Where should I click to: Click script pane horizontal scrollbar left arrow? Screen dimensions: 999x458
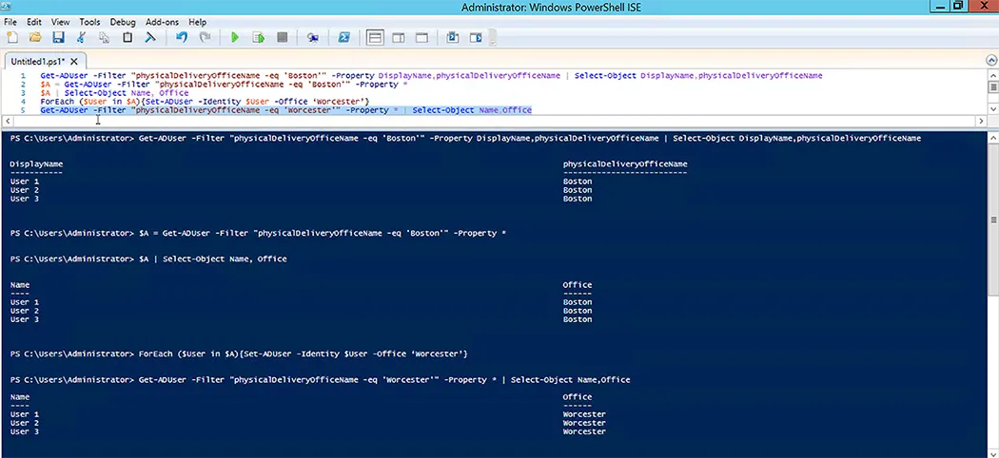[x=7, y=121]
